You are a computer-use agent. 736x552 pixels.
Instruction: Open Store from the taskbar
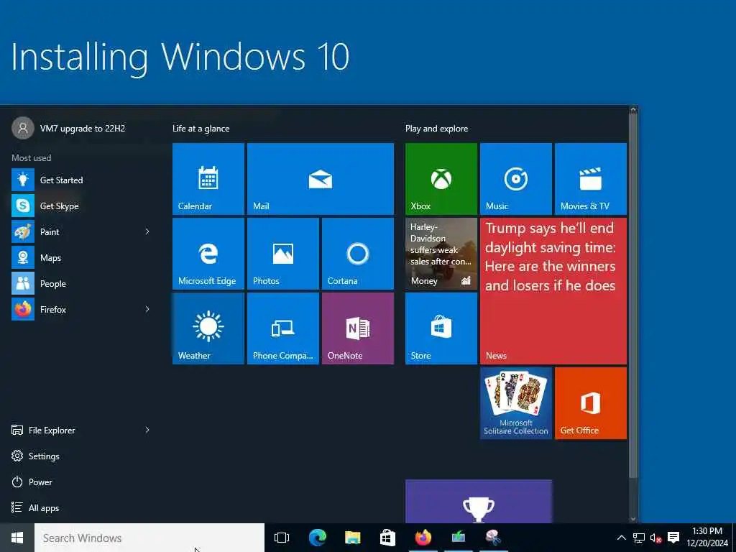coord(387,538)
